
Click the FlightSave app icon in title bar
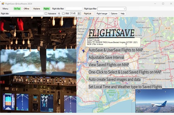pyautogui.click(x=3, y=4)
